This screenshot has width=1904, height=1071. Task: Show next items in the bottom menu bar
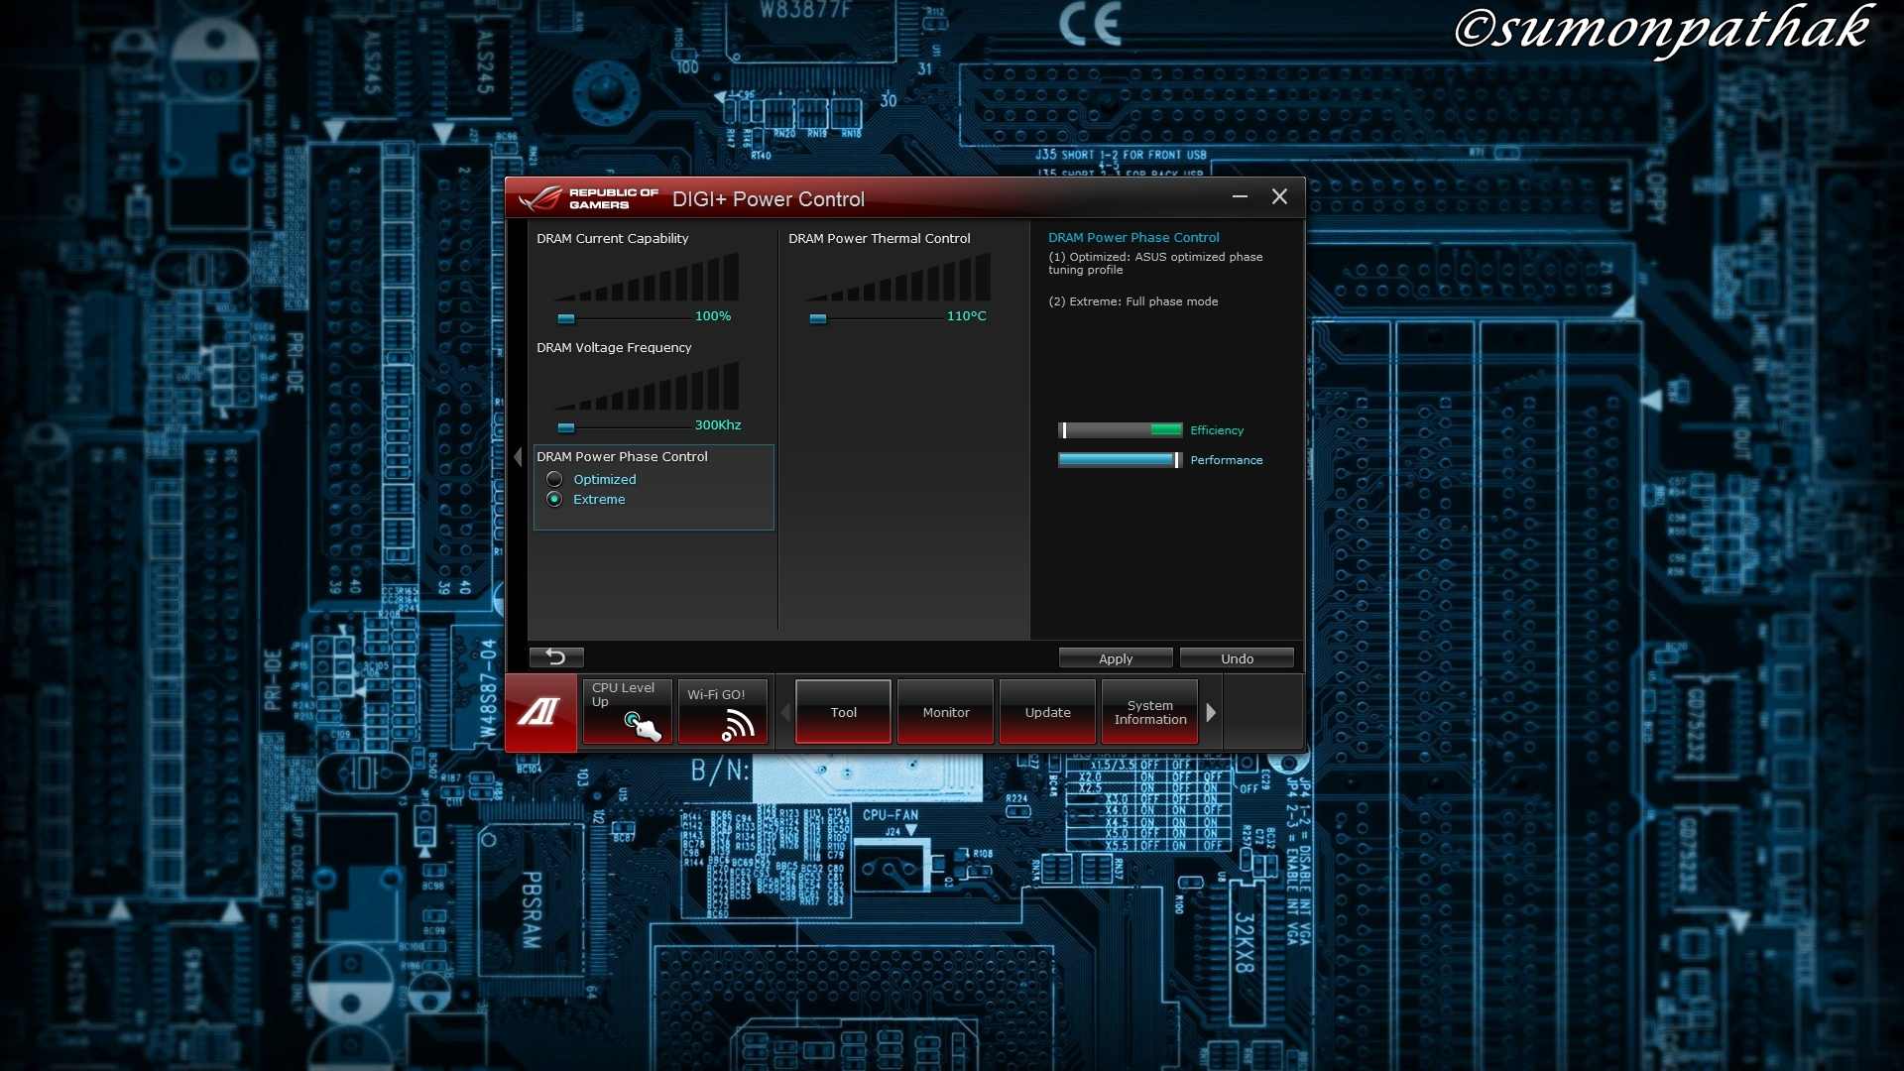tap(1211, 712)
